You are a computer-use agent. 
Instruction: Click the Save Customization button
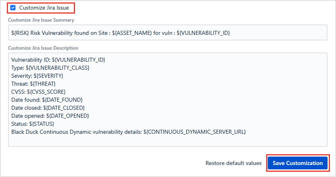pos(297,163)
